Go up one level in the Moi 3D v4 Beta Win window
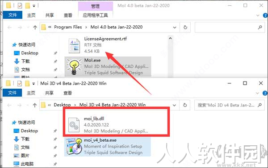The width and height of the screenshot is (268, 168). pos(35,105)
